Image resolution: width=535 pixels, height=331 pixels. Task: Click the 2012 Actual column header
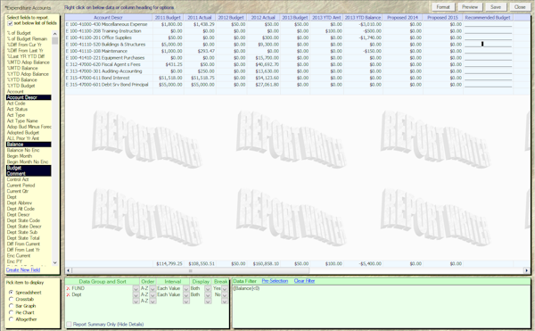(263, 18)
